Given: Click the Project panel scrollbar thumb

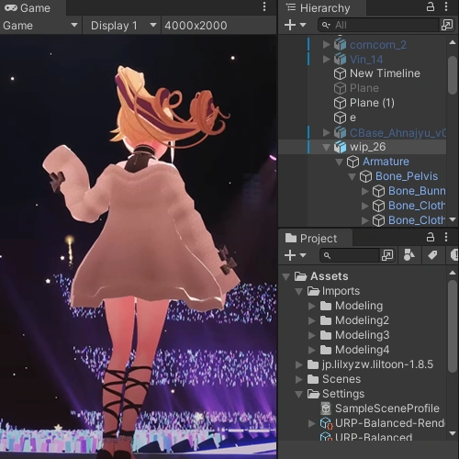Looking at the screenshot, I should pyautogui.click(x=453, y=326).
